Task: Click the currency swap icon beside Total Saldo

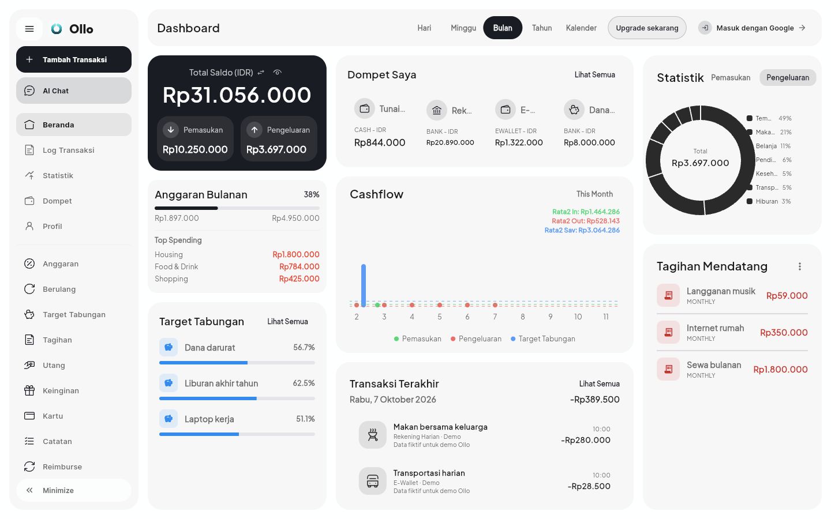Action: pyautogui.click(x=261, y=72)
